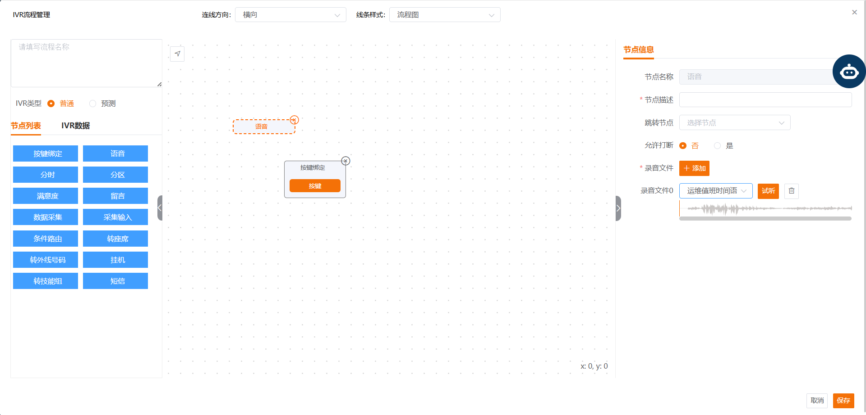Collapse the right node info panel
The image size is (866, 415).
(x=618, y=208)
